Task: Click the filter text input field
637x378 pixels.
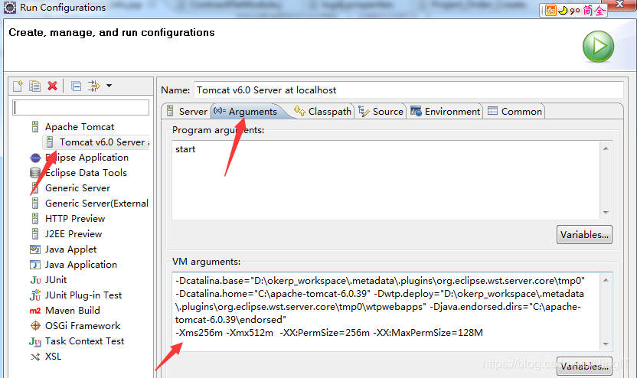Action: click(x=81, y=108)
